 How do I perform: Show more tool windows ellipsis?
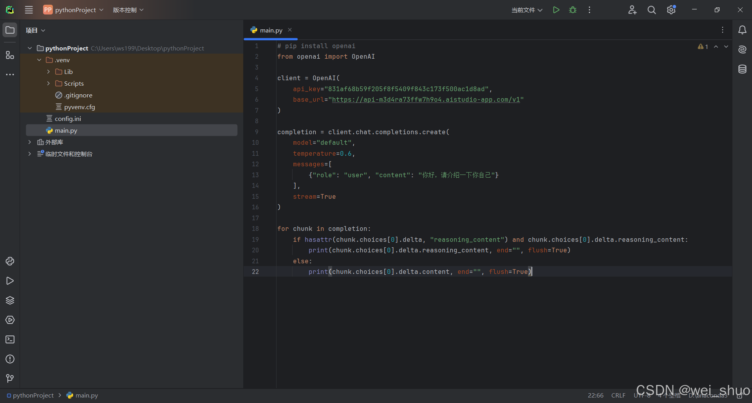pyautogui.click(x=10, y=74)
